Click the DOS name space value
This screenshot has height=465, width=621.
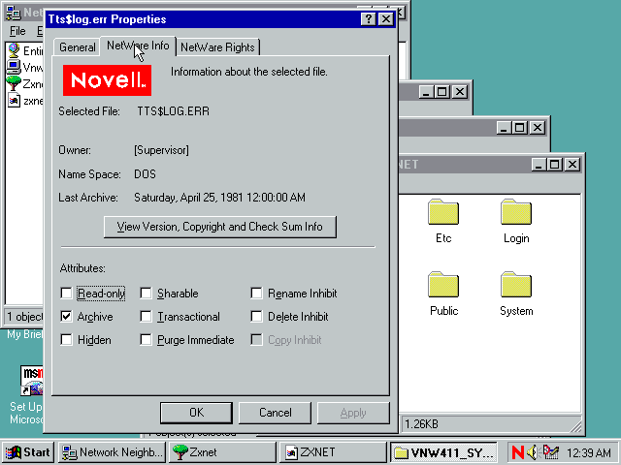coord(145,174)
